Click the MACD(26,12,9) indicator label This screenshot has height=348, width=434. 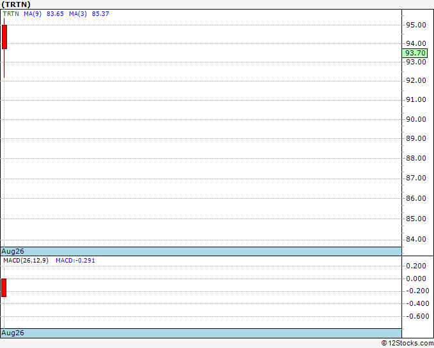coord(26,261)
